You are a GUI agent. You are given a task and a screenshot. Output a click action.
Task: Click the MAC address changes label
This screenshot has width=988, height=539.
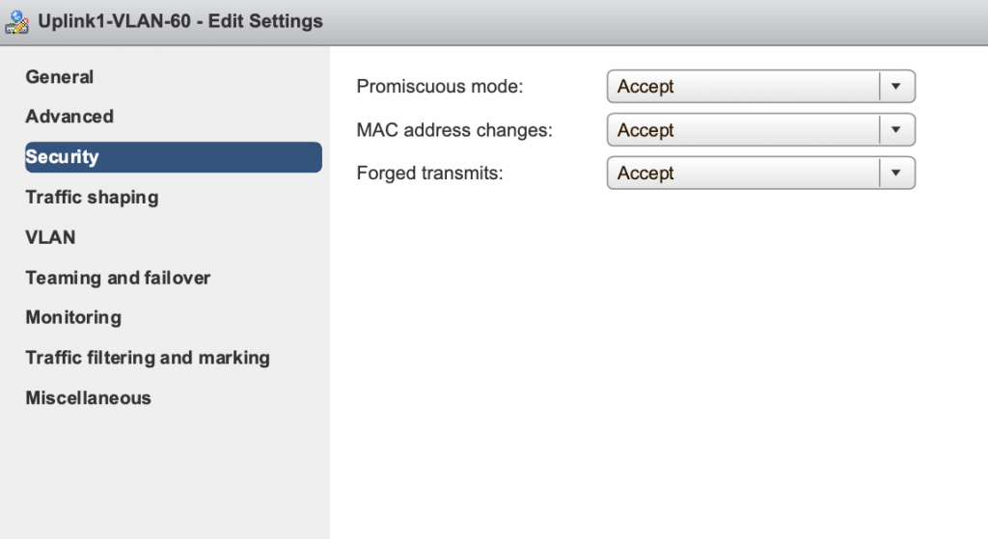pyautogui.click(x=454, y=130)
